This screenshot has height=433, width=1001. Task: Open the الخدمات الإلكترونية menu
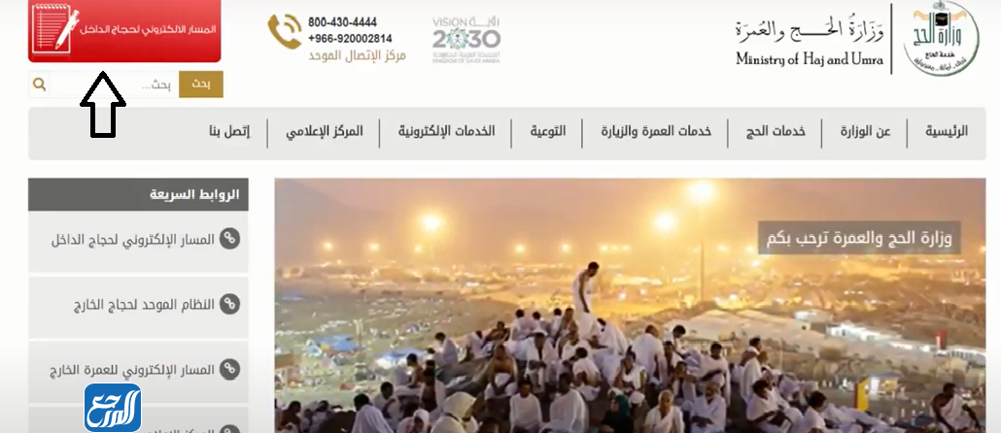(x=446, y=131)
